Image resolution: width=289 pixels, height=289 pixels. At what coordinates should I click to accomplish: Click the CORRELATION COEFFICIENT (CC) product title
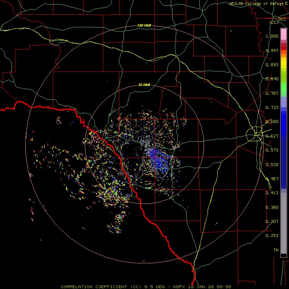click(x=101, y=287)
